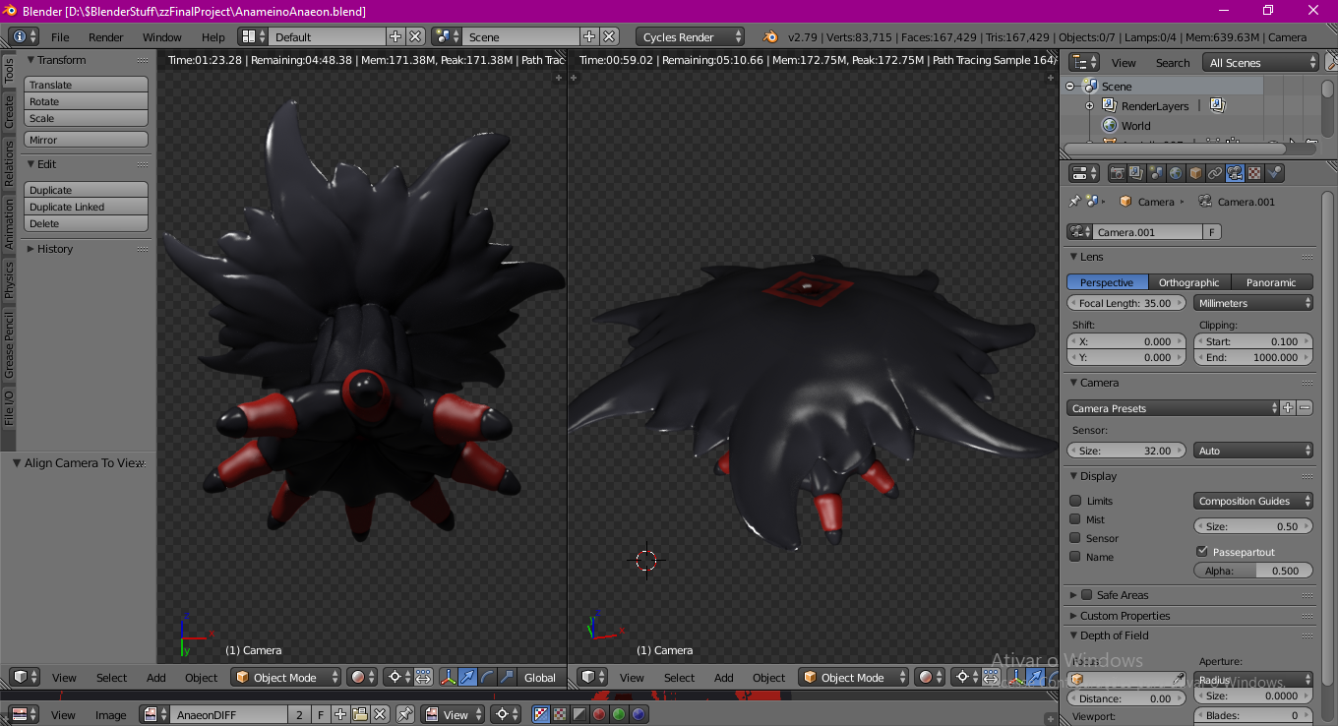Click the Focal Length value field
The image size is (1338, 726).
pos(1125,303)
